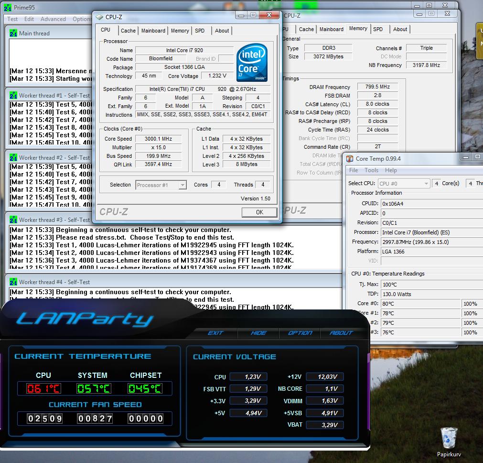Click HIDE in LANParty monitor

[258, 333]
